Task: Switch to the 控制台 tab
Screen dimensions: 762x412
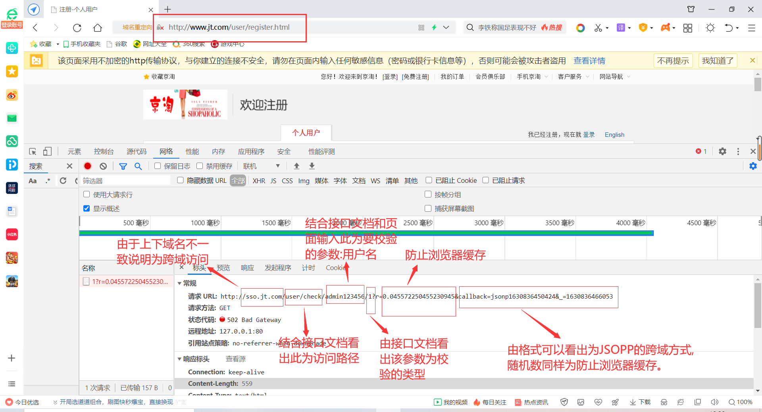Action: point(104,151)
